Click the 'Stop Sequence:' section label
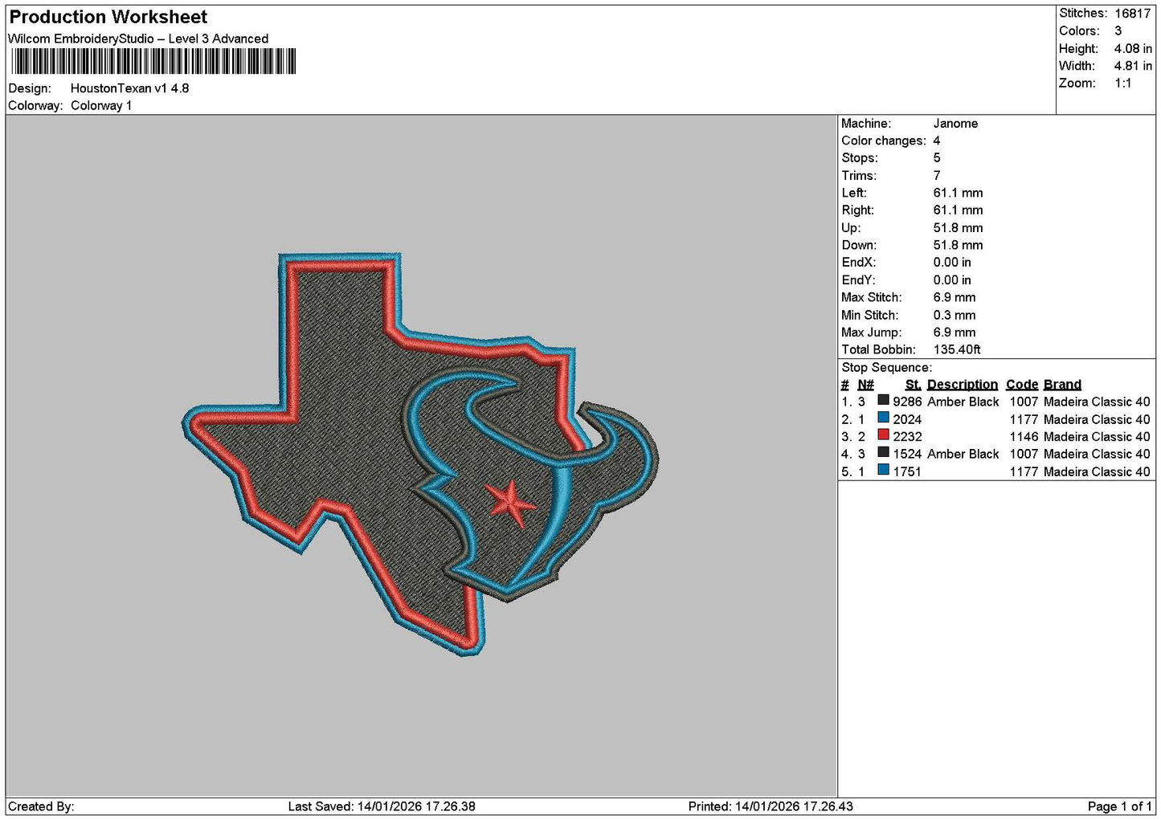Viewport: 1161px width, 820px height. (x=886, y=368)
